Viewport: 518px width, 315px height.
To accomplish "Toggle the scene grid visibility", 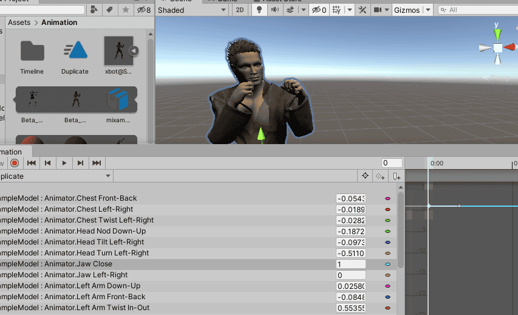I will 336,10.
